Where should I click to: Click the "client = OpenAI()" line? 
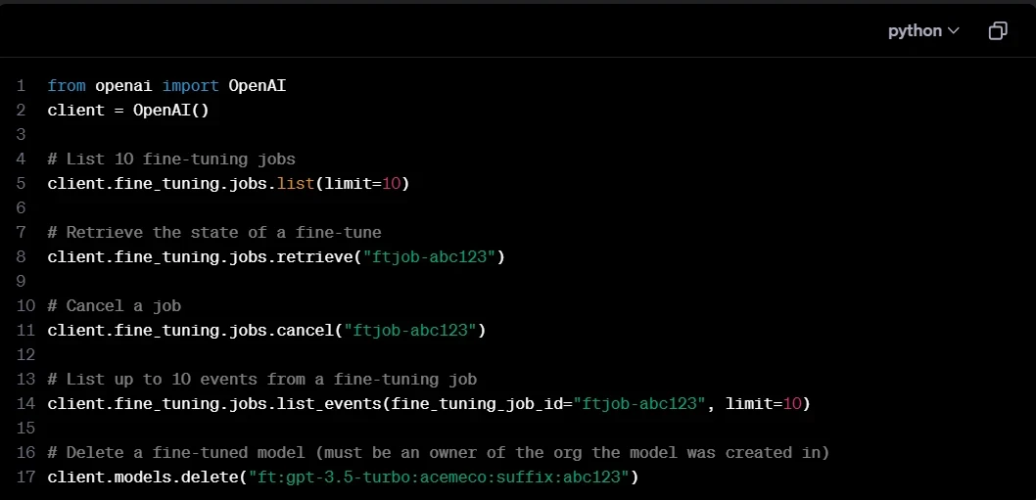click(x=128, y=111)
